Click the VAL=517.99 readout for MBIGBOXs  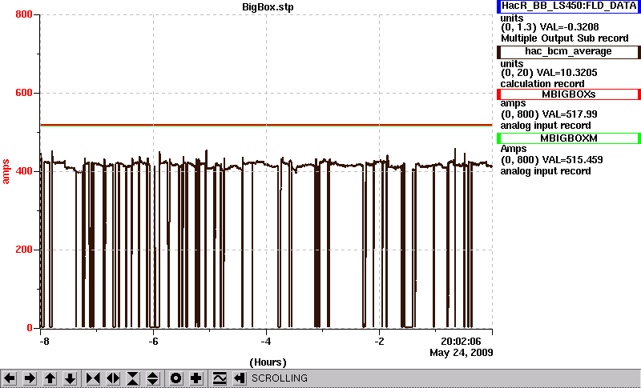click(569, 114)
